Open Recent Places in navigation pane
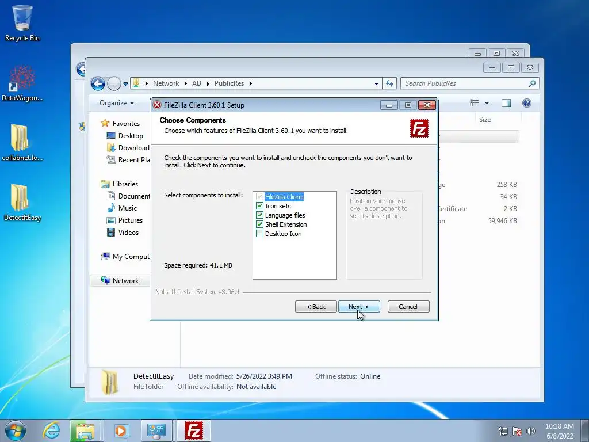The height and width of the screenshot is (442, 589). point(133,160)
